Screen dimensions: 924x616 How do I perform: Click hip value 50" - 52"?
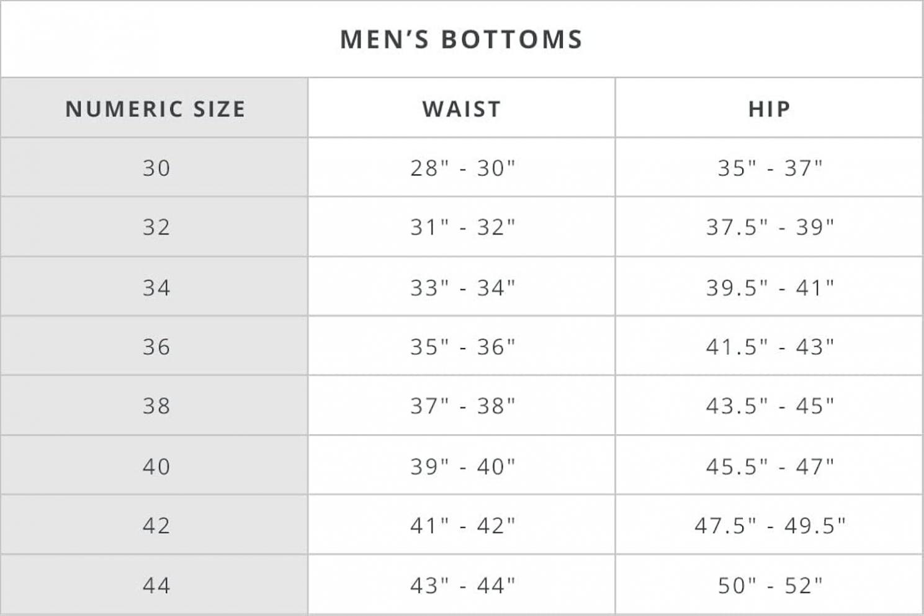[769, 585]
